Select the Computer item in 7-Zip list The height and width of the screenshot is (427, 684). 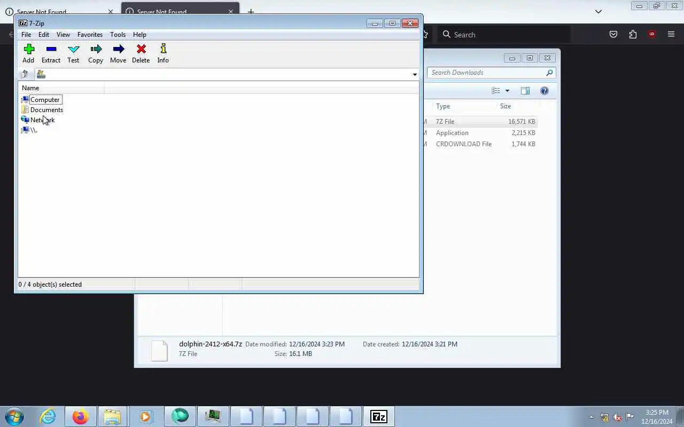[41, 100]
